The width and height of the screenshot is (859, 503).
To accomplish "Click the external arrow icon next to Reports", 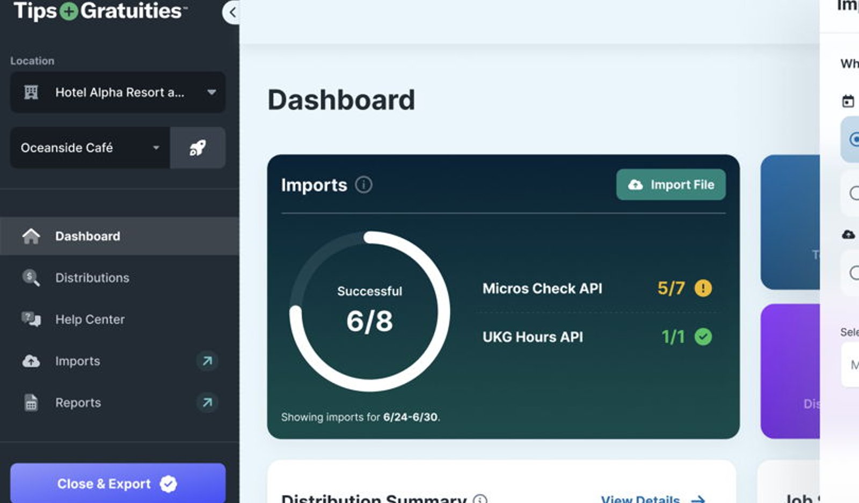I will [207, 402].
